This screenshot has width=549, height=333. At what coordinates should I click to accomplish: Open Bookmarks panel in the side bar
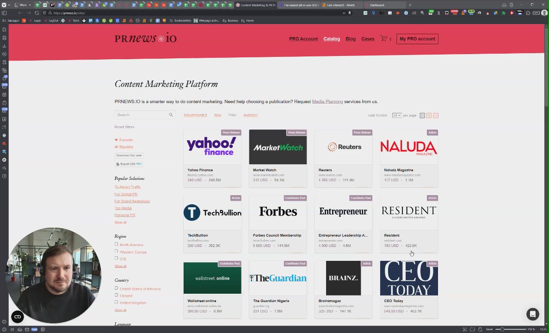click(x=4, y=30)
